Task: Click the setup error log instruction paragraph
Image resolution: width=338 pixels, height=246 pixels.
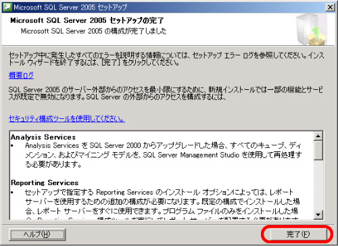Action: [x=166, y=59]
